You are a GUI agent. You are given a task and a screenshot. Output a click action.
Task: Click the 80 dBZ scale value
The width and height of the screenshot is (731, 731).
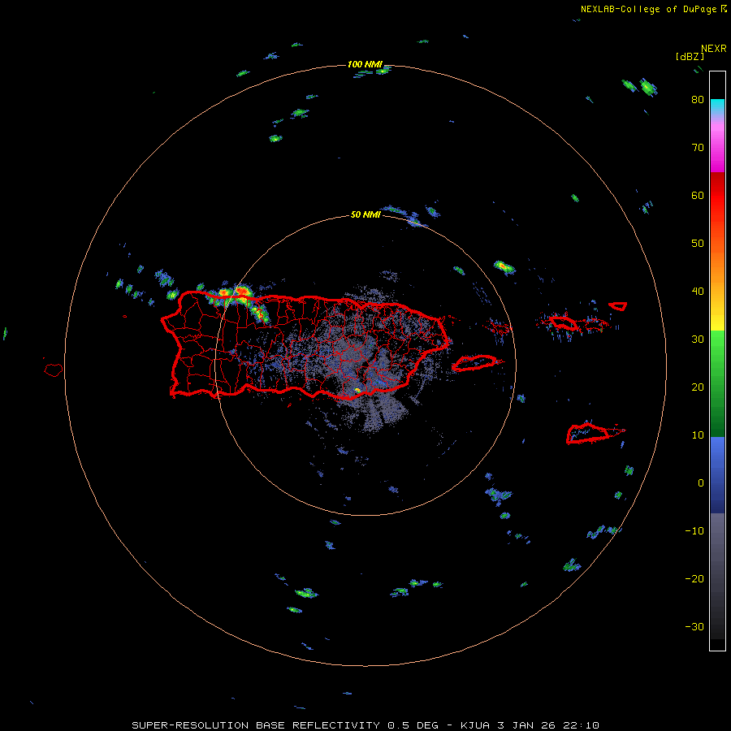point(698,100)
